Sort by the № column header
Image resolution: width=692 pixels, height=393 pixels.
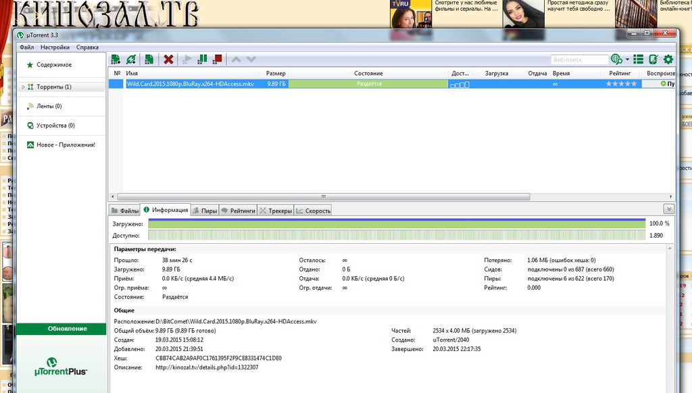click(x=116, y=73)
